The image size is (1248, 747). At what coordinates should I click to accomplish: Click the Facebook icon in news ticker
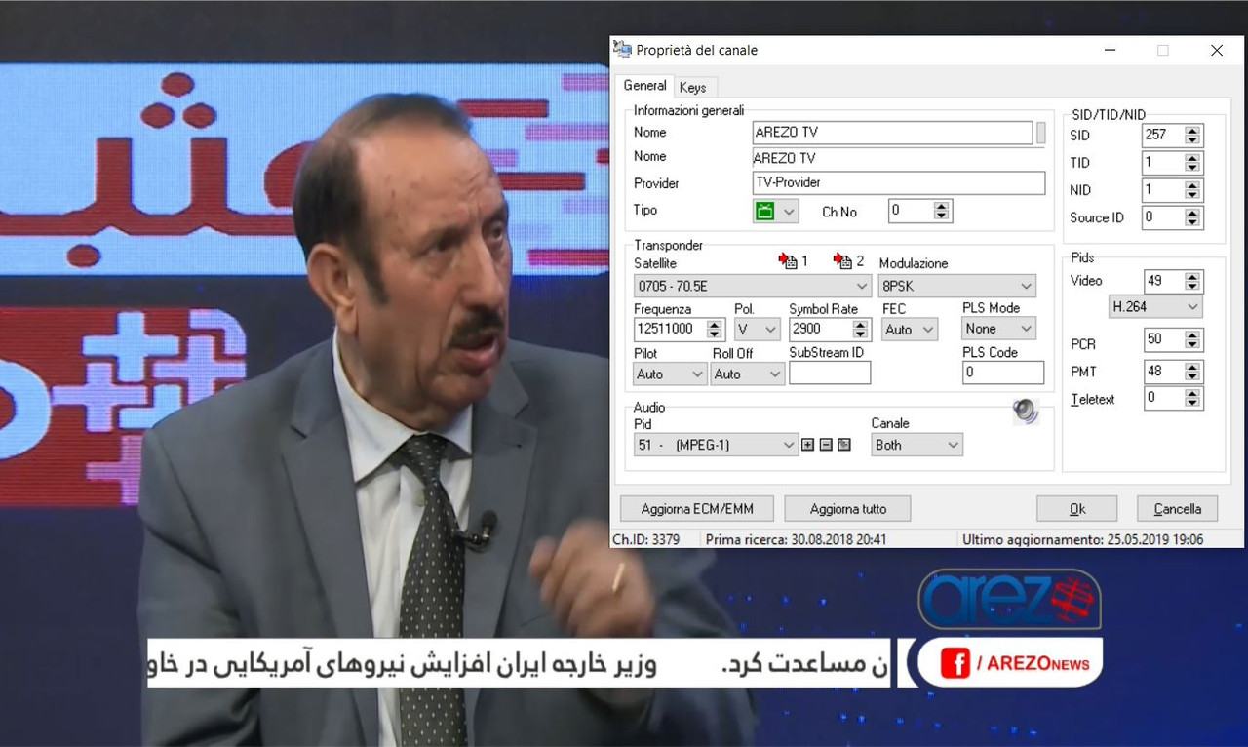tap(955, 663)
